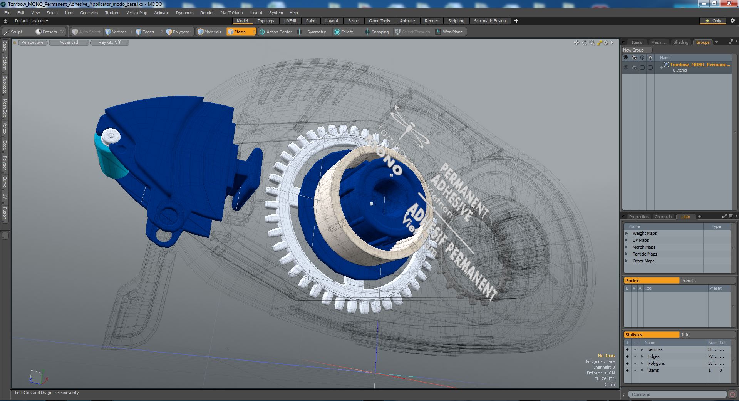Click the Ray GL: Off button

[109, 43]
